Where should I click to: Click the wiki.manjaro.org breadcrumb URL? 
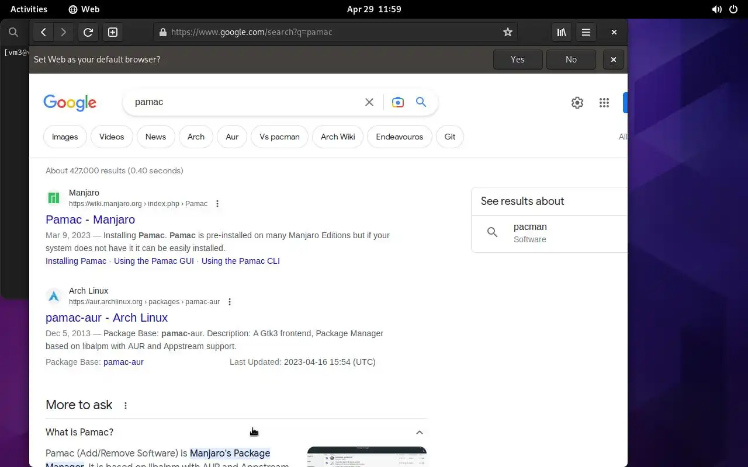[x=138, y=204]
